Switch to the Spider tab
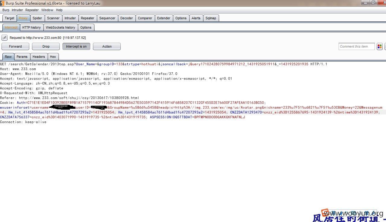The image size is (386, 222). pyautogui.click(x=37, y=18)
